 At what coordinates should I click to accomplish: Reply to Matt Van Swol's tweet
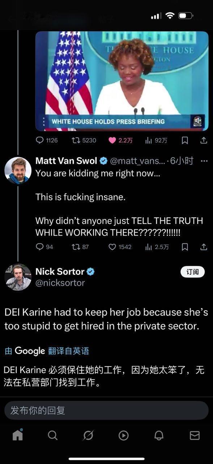click(44, 247)
